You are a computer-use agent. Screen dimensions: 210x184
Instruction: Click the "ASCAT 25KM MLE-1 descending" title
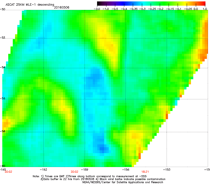pos(30,5)
